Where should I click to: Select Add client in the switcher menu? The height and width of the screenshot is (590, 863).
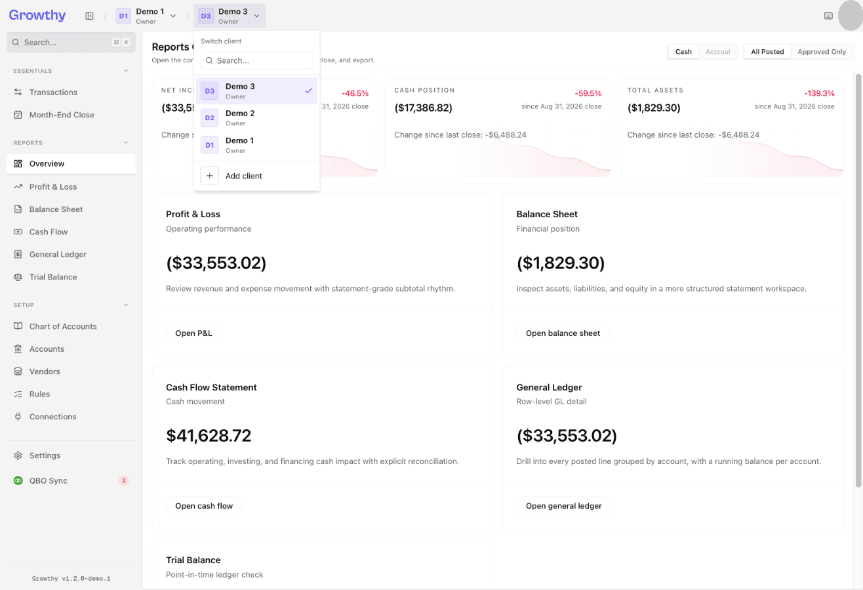click(x=256, y=176)
